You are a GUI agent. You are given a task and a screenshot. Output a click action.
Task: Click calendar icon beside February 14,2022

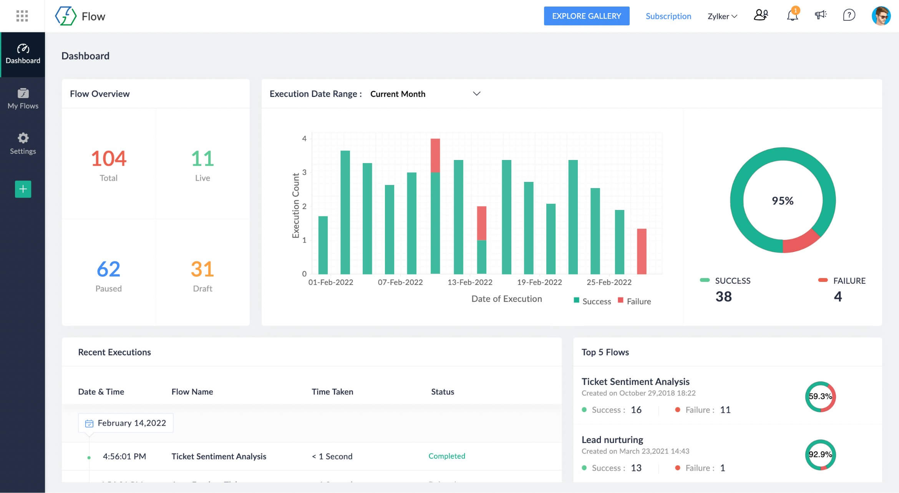point(89,423)
